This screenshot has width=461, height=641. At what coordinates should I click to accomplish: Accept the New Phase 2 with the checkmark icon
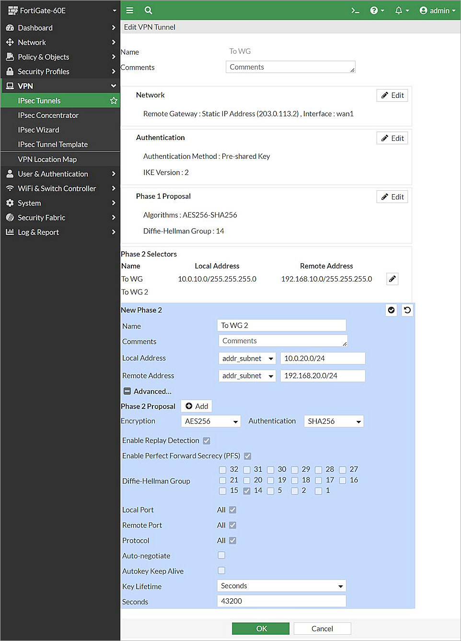click(391, 310)
